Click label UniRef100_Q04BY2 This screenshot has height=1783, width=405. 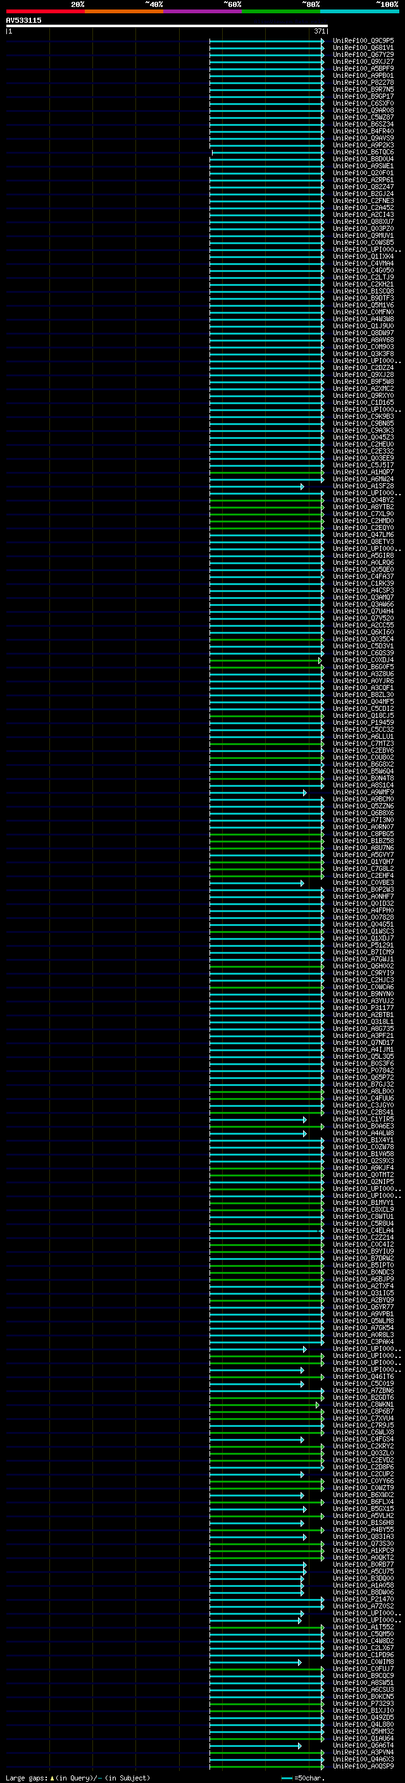click(x=363, y=500)
